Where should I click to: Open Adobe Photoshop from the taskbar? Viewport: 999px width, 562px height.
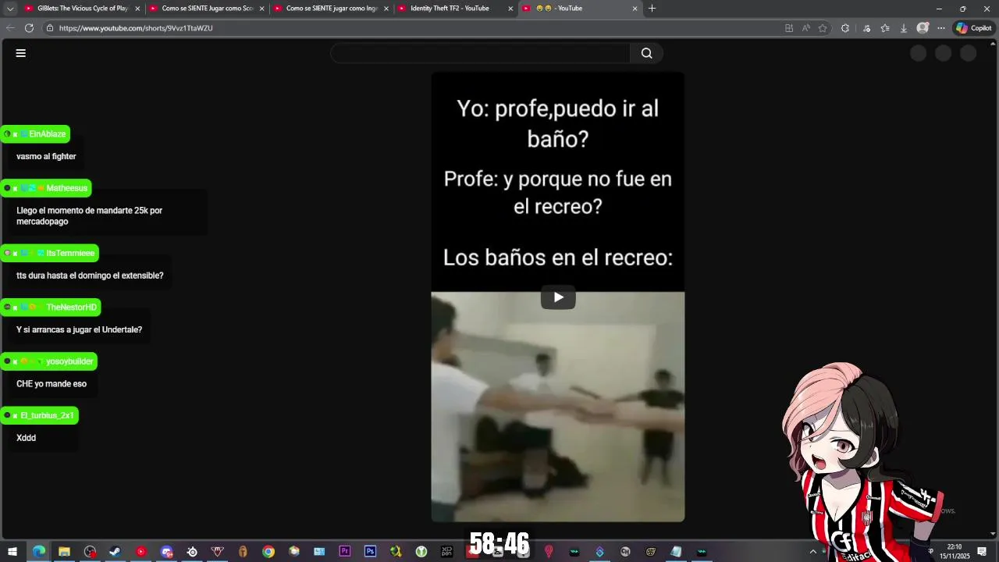pyautogui.click(x=370, y=552)
